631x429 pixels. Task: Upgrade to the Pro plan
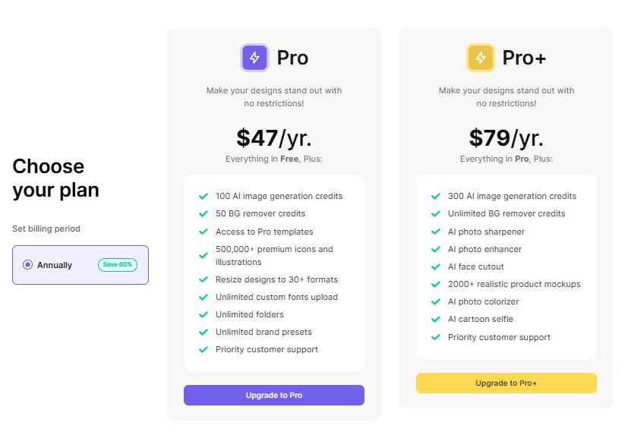pyautogui.click(x=274, y=395)
